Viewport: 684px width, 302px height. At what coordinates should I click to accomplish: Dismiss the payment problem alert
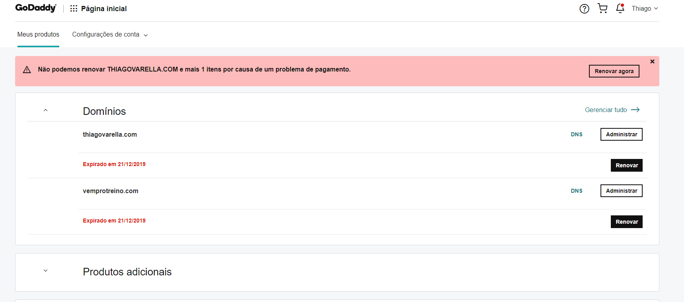(652, 62)
